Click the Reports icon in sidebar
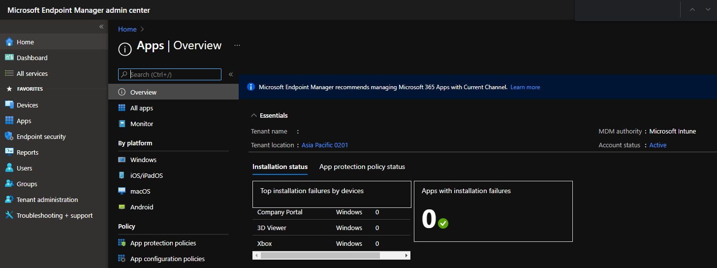 9,152
